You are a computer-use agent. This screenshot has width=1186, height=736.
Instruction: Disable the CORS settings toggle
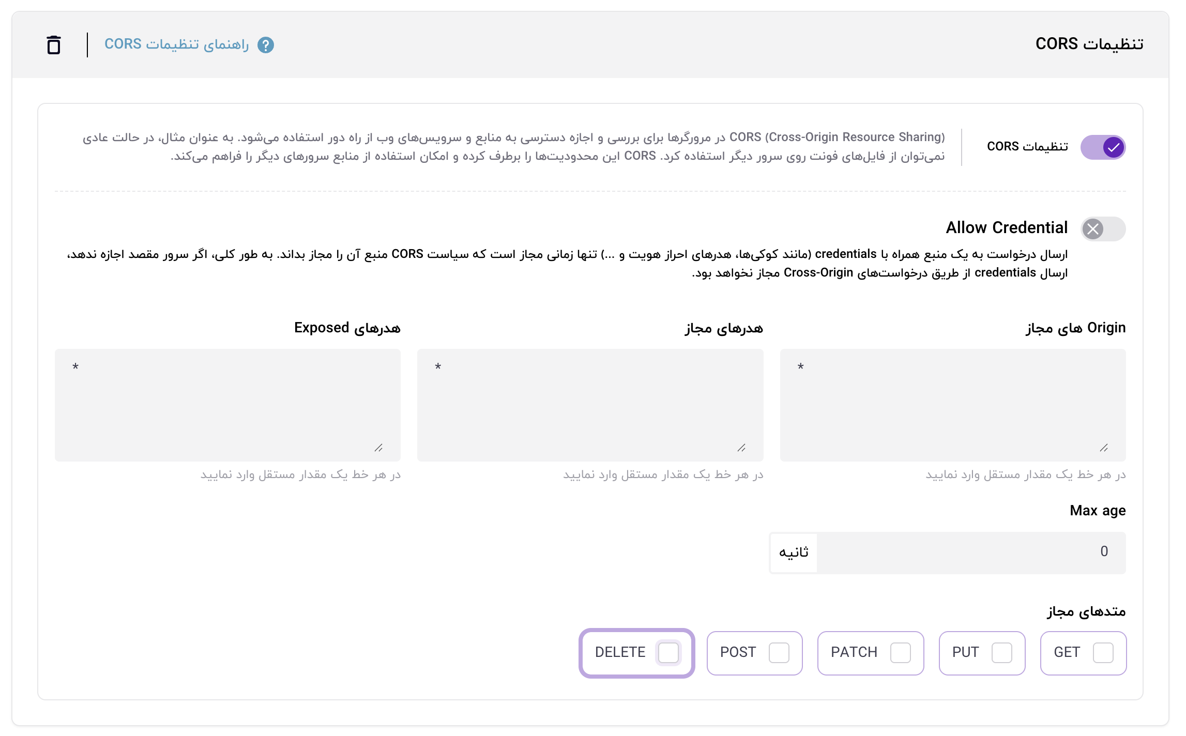[1102, 147]
